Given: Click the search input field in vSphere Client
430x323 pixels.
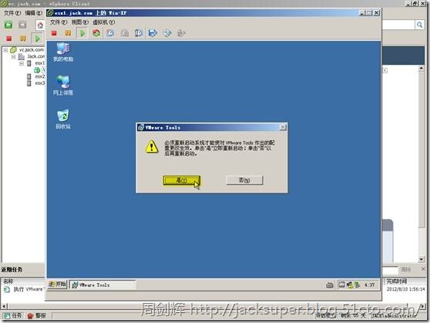Looking at the screenshot, I should [398, 25].
